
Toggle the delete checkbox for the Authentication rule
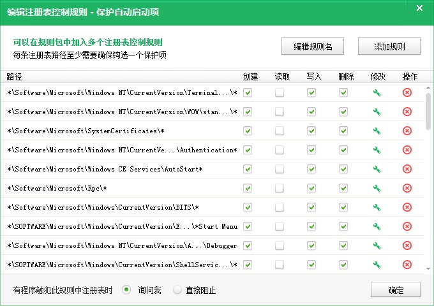click(x=343, y=150)
